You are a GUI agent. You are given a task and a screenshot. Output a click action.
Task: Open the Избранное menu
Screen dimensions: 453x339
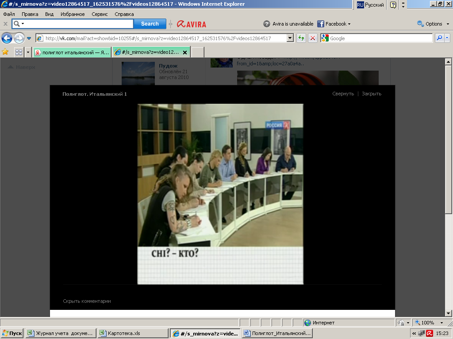point(73,14)
